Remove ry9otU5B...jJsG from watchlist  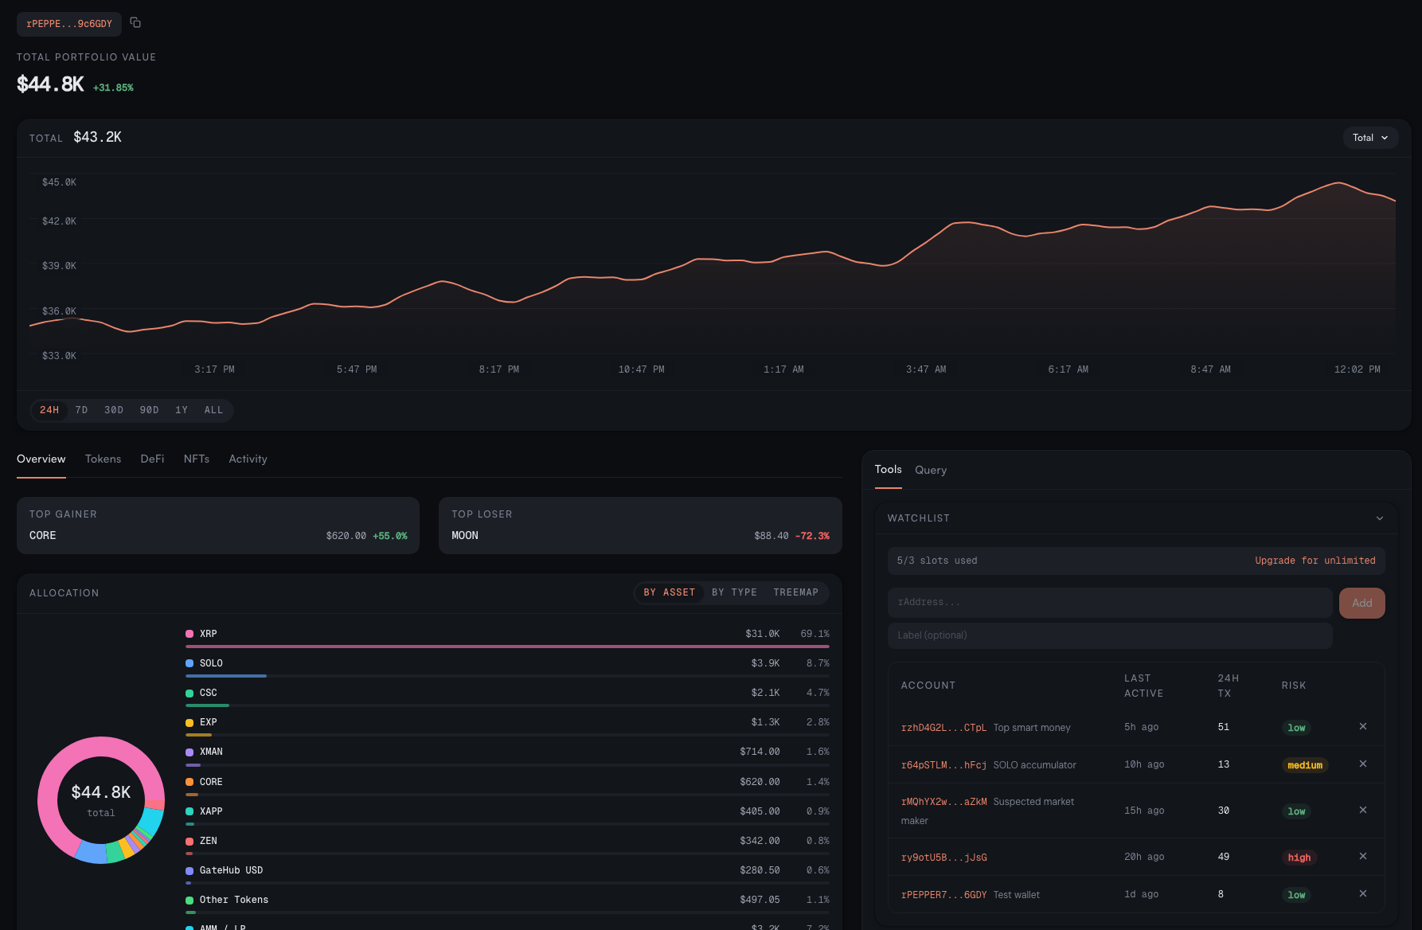[1363, 856]
